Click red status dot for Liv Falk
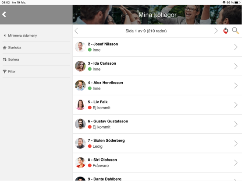The image size is (242, 181). pyautogui.click(x=90, y=108)
